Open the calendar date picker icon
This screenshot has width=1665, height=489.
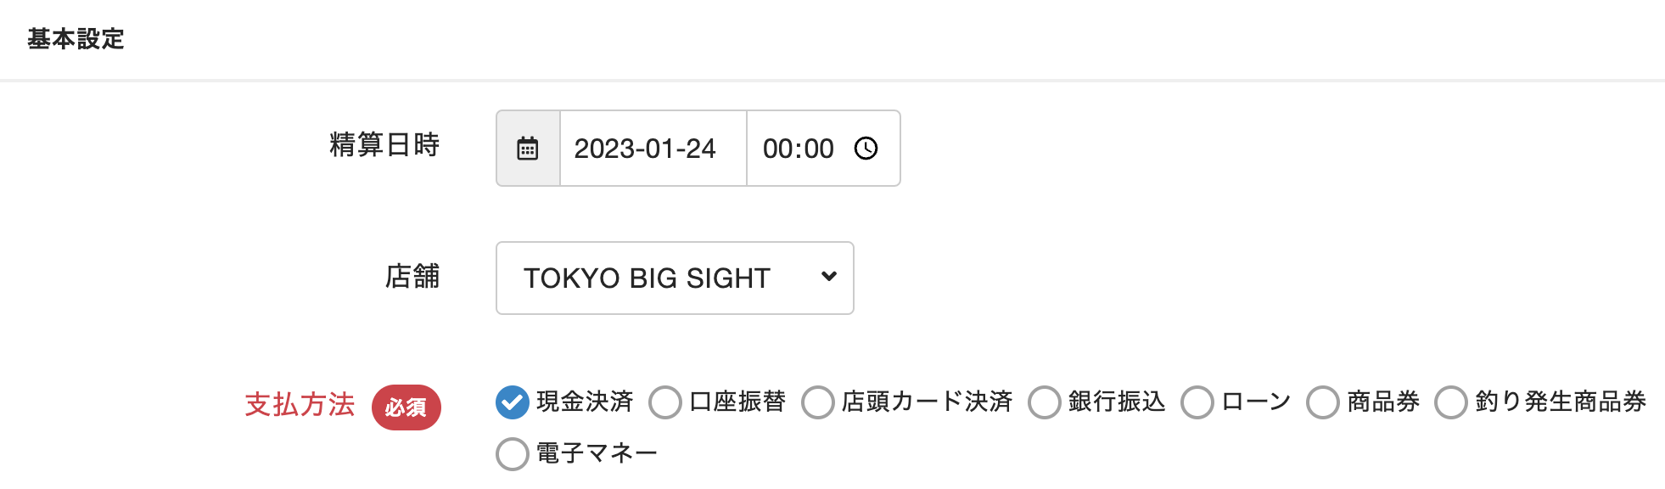pyautogui.click(x=528, y=149)
